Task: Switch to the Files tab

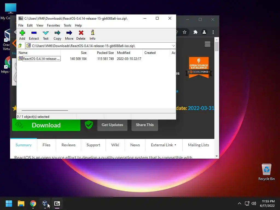Action: pos(46,145)
